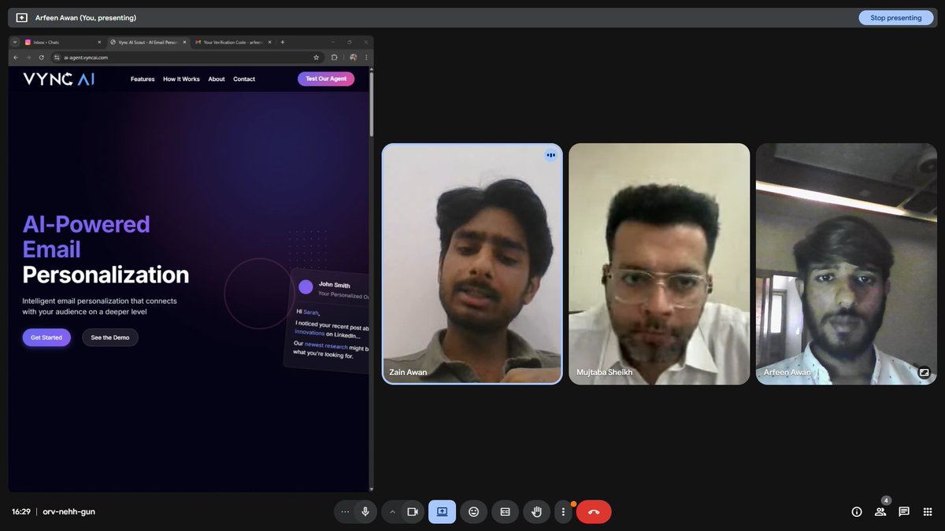The height and width of the screenshot is (531, 945).
Task: Open picture-in-picture on Arfeen Awan's tile
Action: coord(924,373)
